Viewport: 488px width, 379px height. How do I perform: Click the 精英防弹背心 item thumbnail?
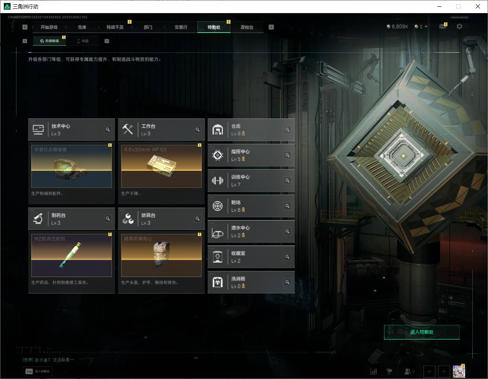coord(161,255)
